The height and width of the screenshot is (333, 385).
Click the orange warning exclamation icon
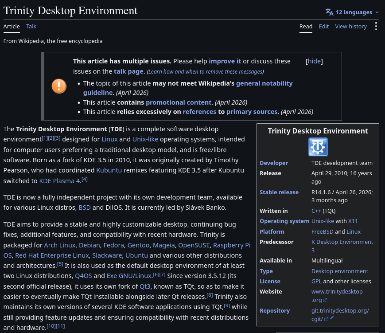coord(59,86)
